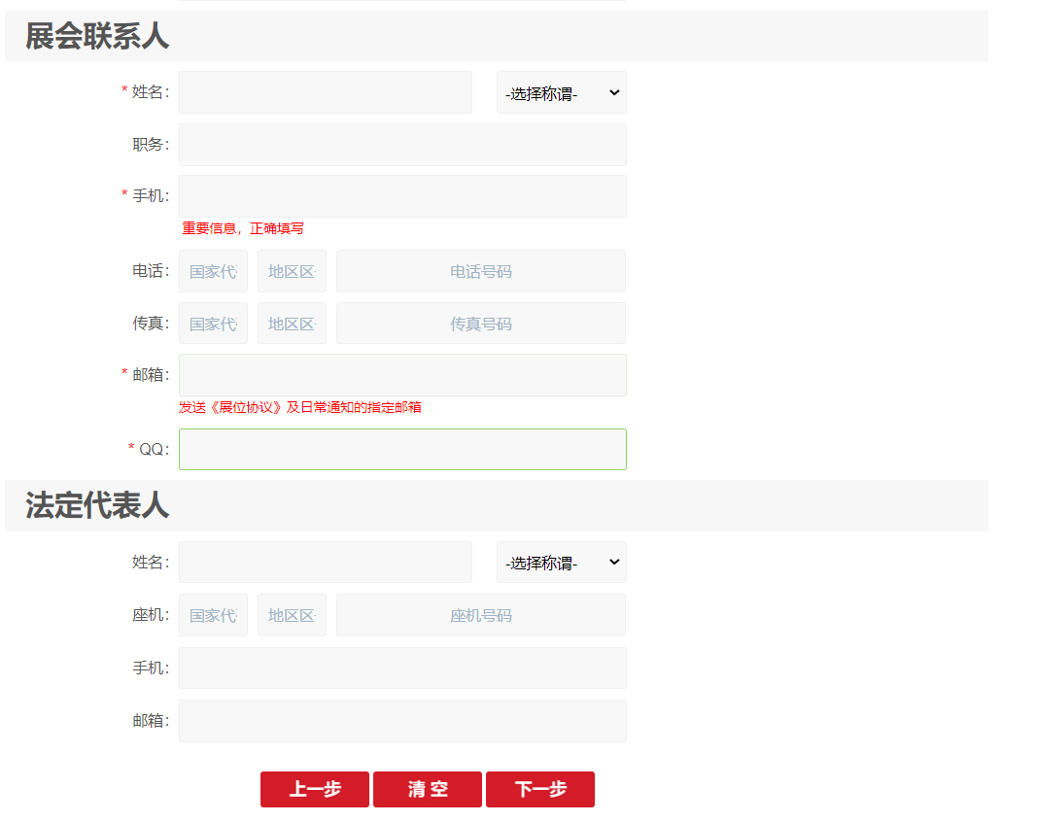Focus the 展会联系人 邮箱 input field
Screen dimensions: 1038x822
point(402,375)
